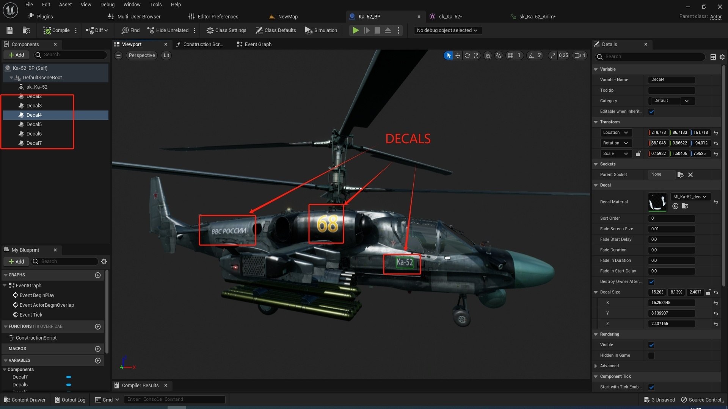Open camera speed setting in viewport
The height and width of the screenshot is (409, 728).
pos(580,56)
